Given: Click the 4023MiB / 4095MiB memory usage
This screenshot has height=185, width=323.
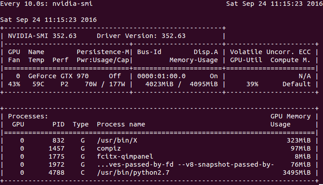Looking at the screenshot, I should (x=182, y=84).
